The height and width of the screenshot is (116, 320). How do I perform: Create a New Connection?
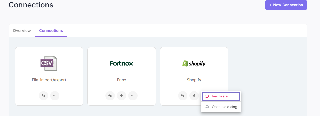286,5
